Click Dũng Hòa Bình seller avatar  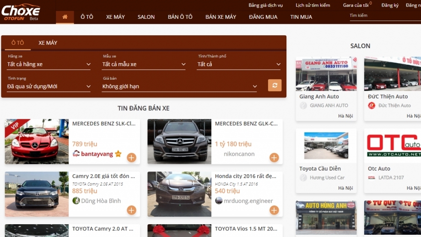[76, 201]
